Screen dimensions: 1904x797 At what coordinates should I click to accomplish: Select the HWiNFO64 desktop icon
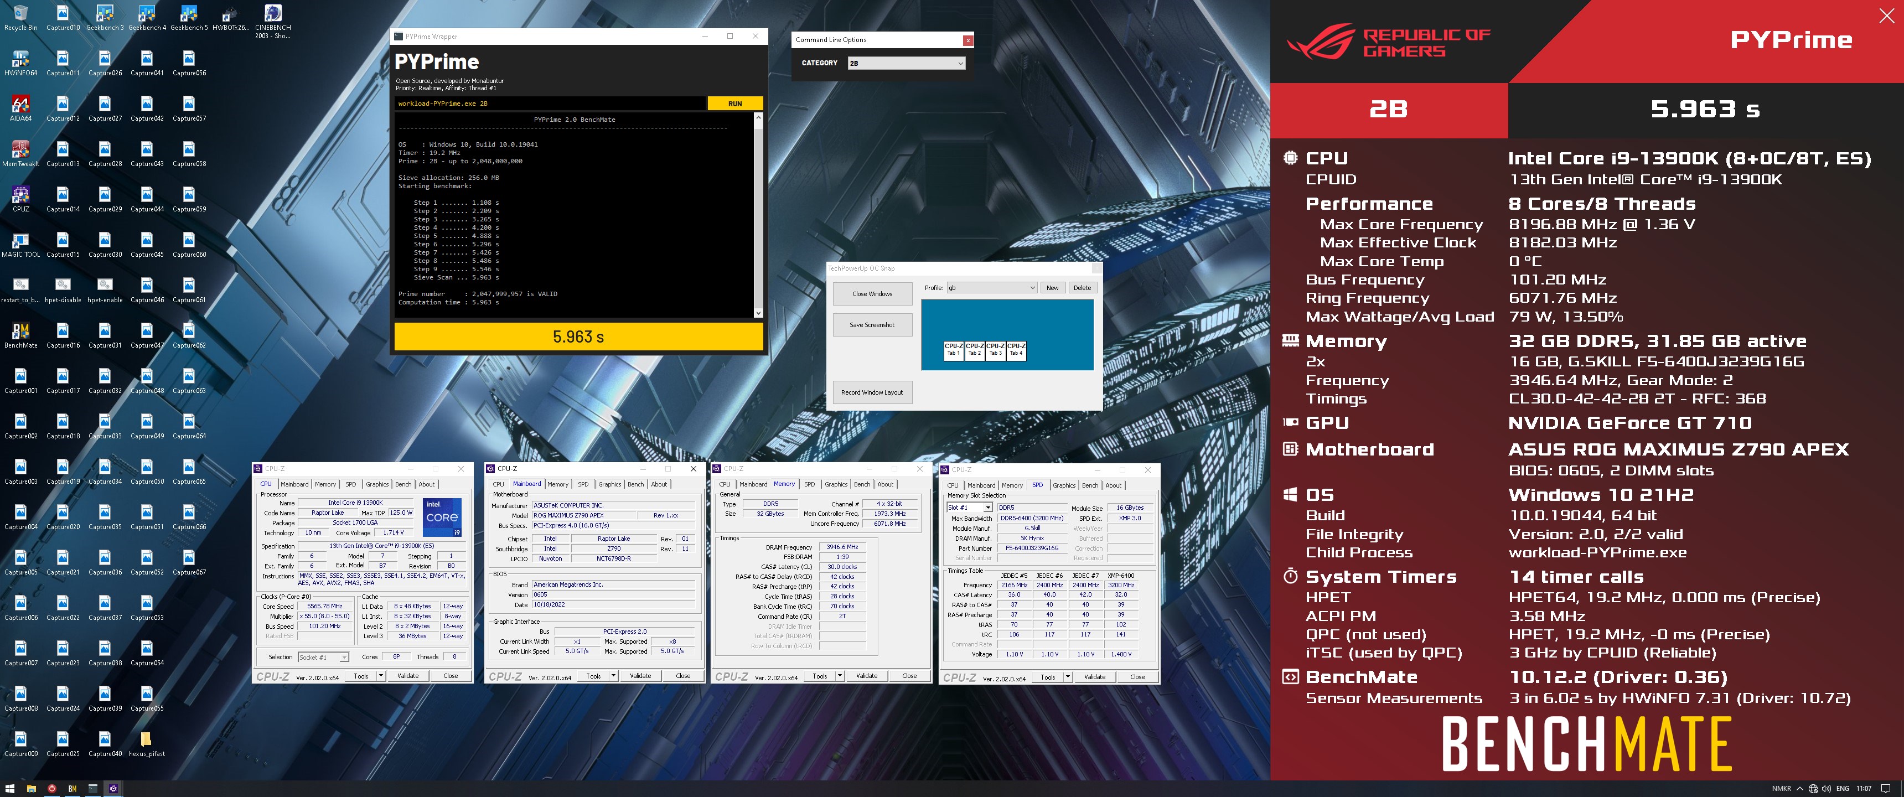coord(20,64)
